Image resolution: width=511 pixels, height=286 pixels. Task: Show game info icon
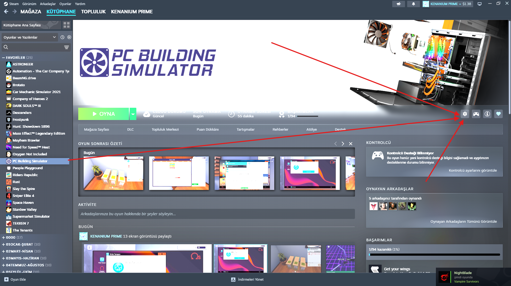click(x=487, y=114)
